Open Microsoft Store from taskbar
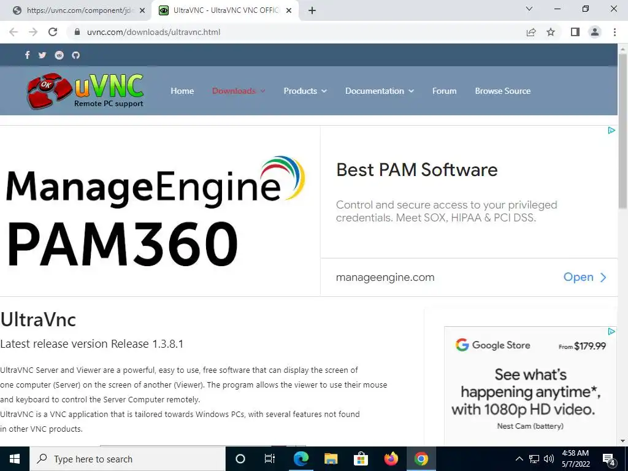 pos(361,459)
